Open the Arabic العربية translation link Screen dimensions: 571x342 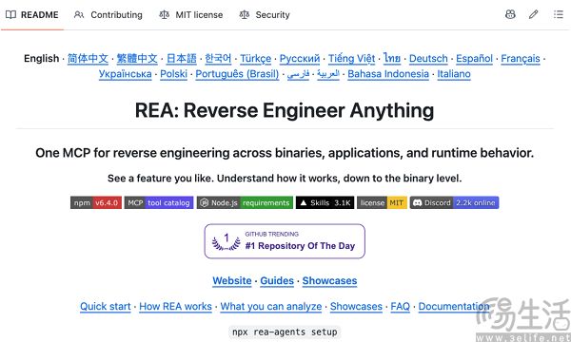pos(328,74)
